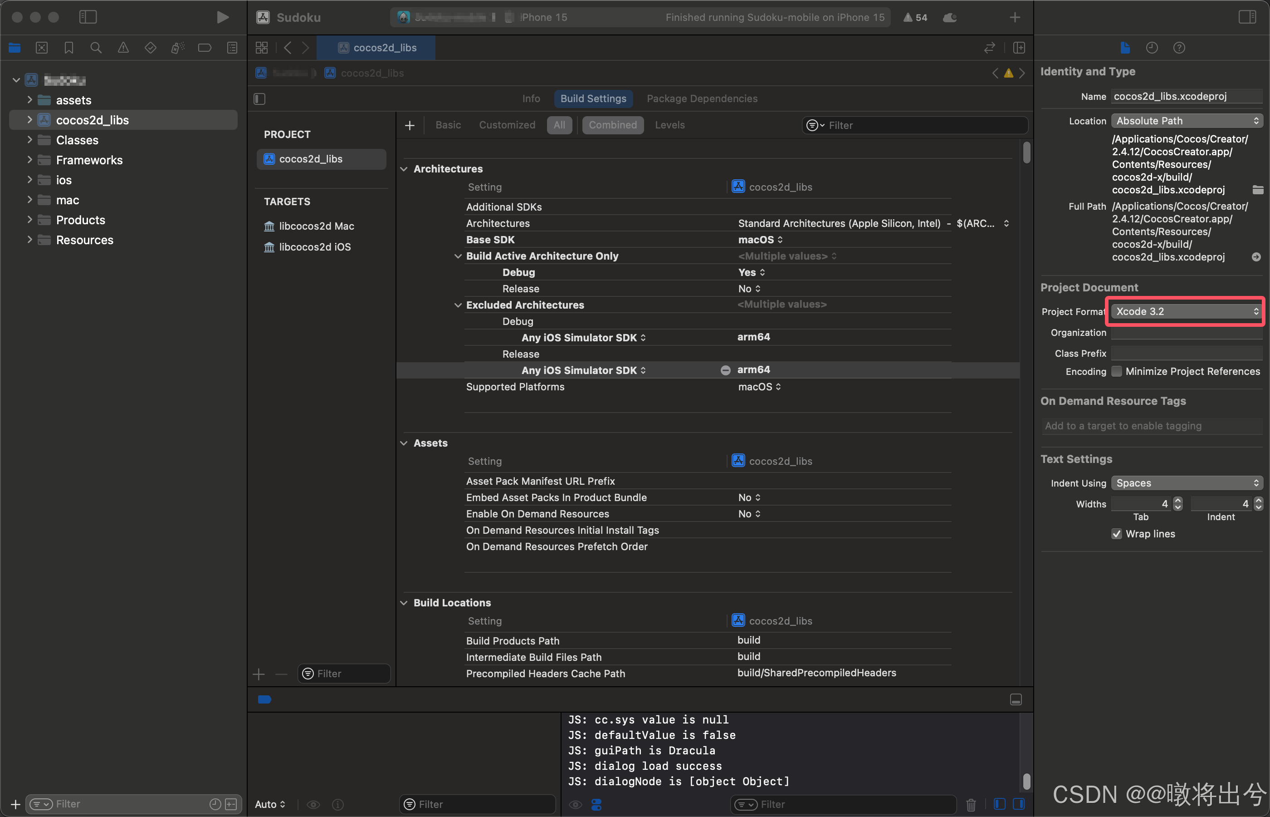
Task: Click the Run play button
Action: coord(223,18)
